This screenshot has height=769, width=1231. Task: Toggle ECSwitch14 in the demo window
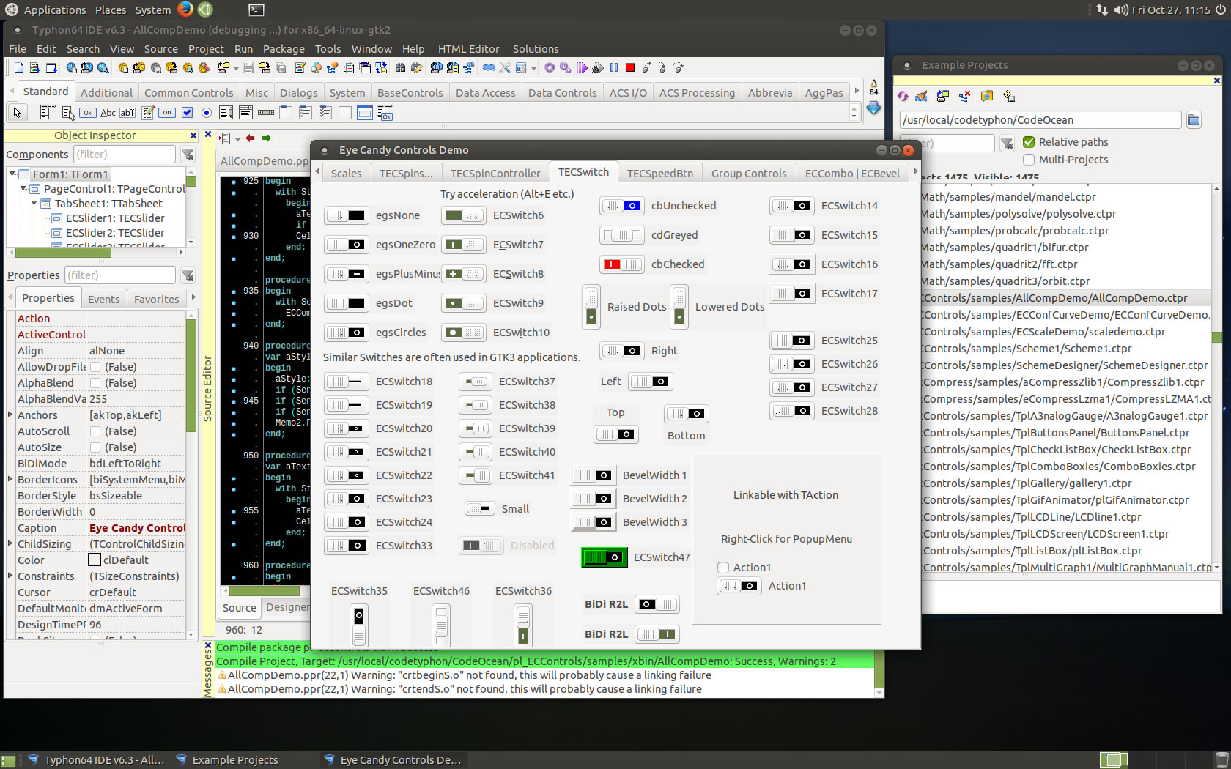(792, 206)
